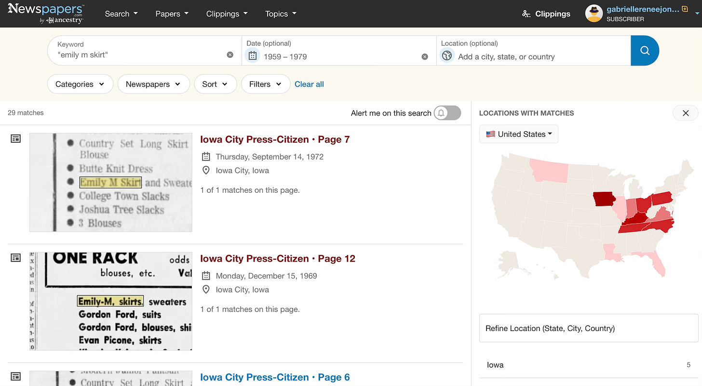Click the December 15, 1969 date text
Image resolution: width=702 pixels, height=386 pixels.
coord(266,276)
